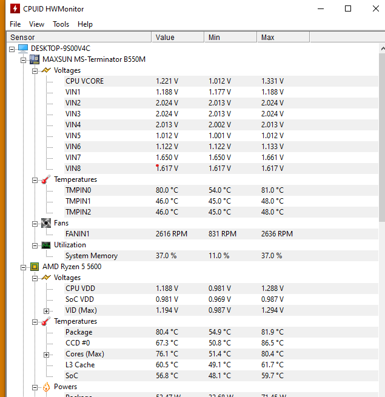Click the Ryzen Temperatures thermometer icon
Image resolution: width=385 pixels, height=397 pixels.
[46, 321]
